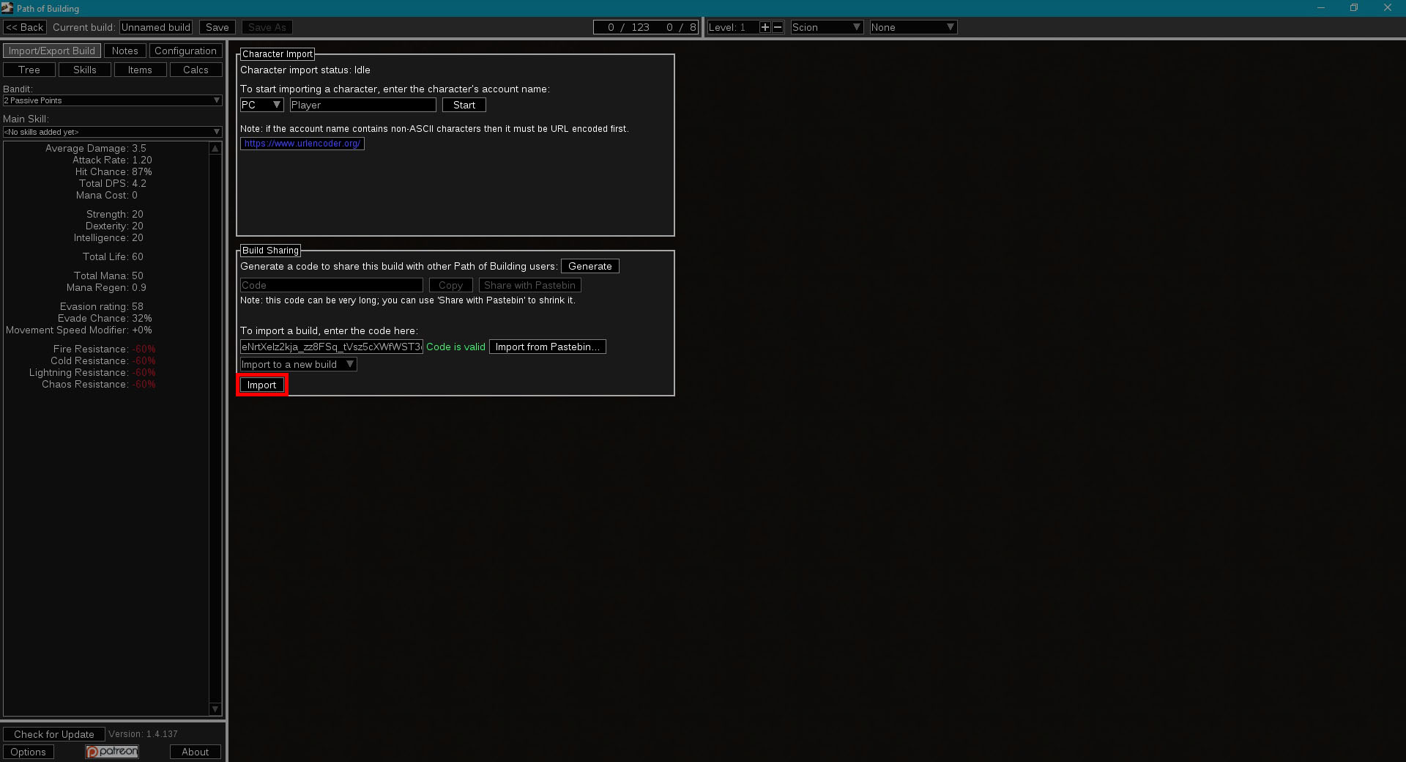The image size is (1406, 762).
Task: Click Import from Pastebin button
Action: coord(548,347)
